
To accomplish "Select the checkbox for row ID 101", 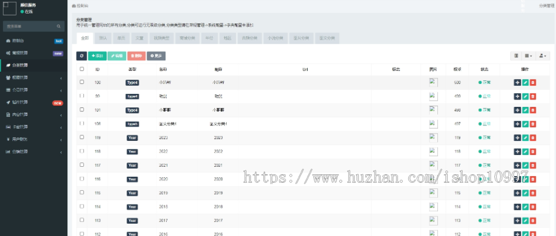I will 82,109.
